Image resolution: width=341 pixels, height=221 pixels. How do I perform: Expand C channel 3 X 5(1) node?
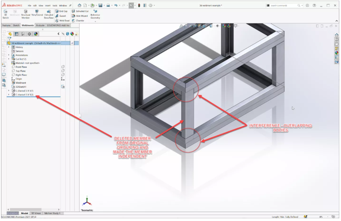pyautogui.click(x=9, y=90)
